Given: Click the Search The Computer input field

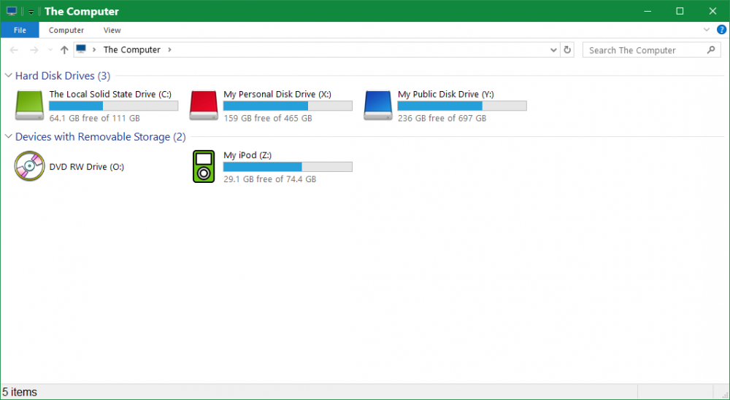Looking at the screenshot, I should coord(642,50).
